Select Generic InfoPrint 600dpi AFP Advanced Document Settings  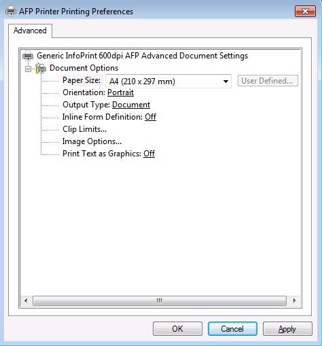click(x=142, y=56)
